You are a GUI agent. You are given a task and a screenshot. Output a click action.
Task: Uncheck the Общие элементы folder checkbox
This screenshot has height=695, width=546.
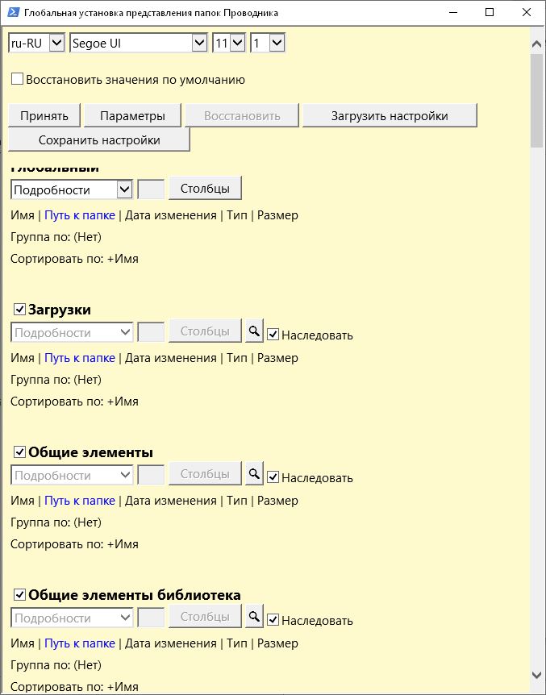point(19,452)
